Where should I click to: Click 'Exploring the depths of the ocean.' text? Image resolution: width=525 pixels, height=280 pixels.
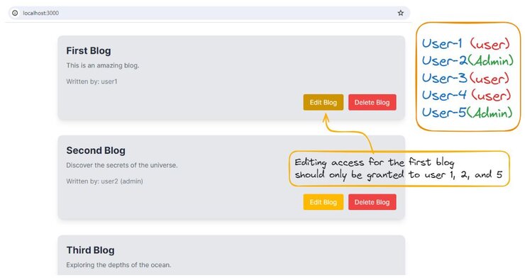[x=118, y=265]
